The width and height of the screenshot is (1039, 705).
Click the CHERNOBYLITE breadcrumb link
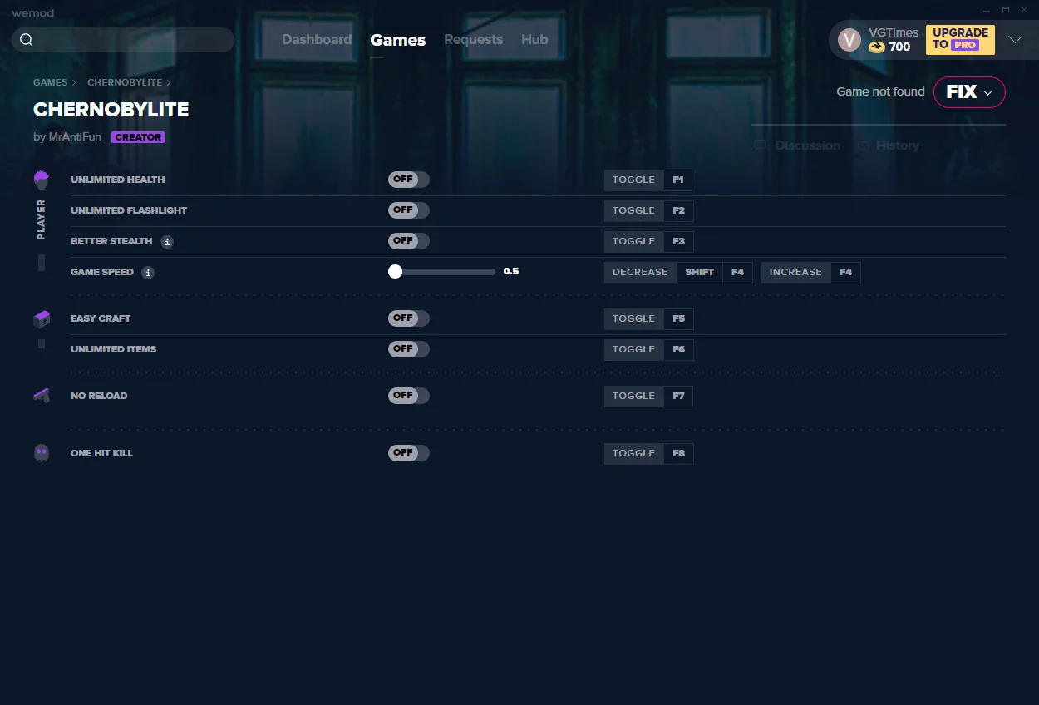point(125,83)
